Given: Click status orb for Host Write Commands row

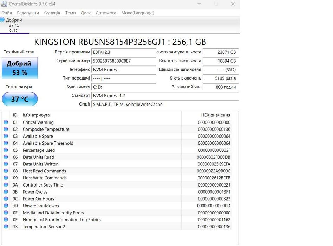Looking at the screenshot, I should tap(6, 178).
